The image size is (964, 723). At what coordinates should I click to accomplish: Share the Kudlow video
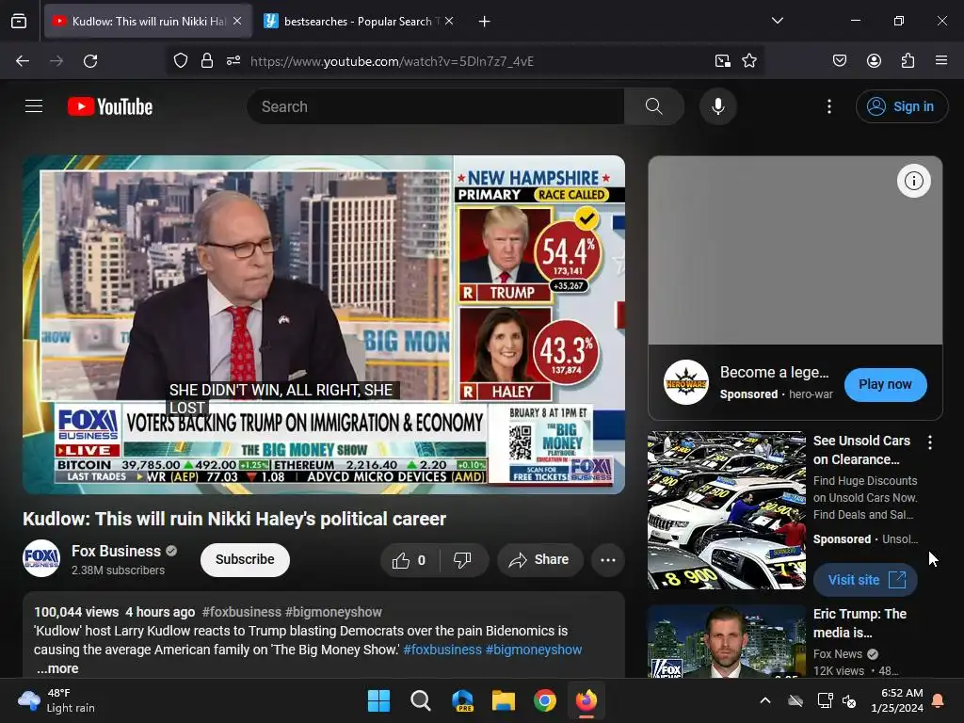[539, 560]
